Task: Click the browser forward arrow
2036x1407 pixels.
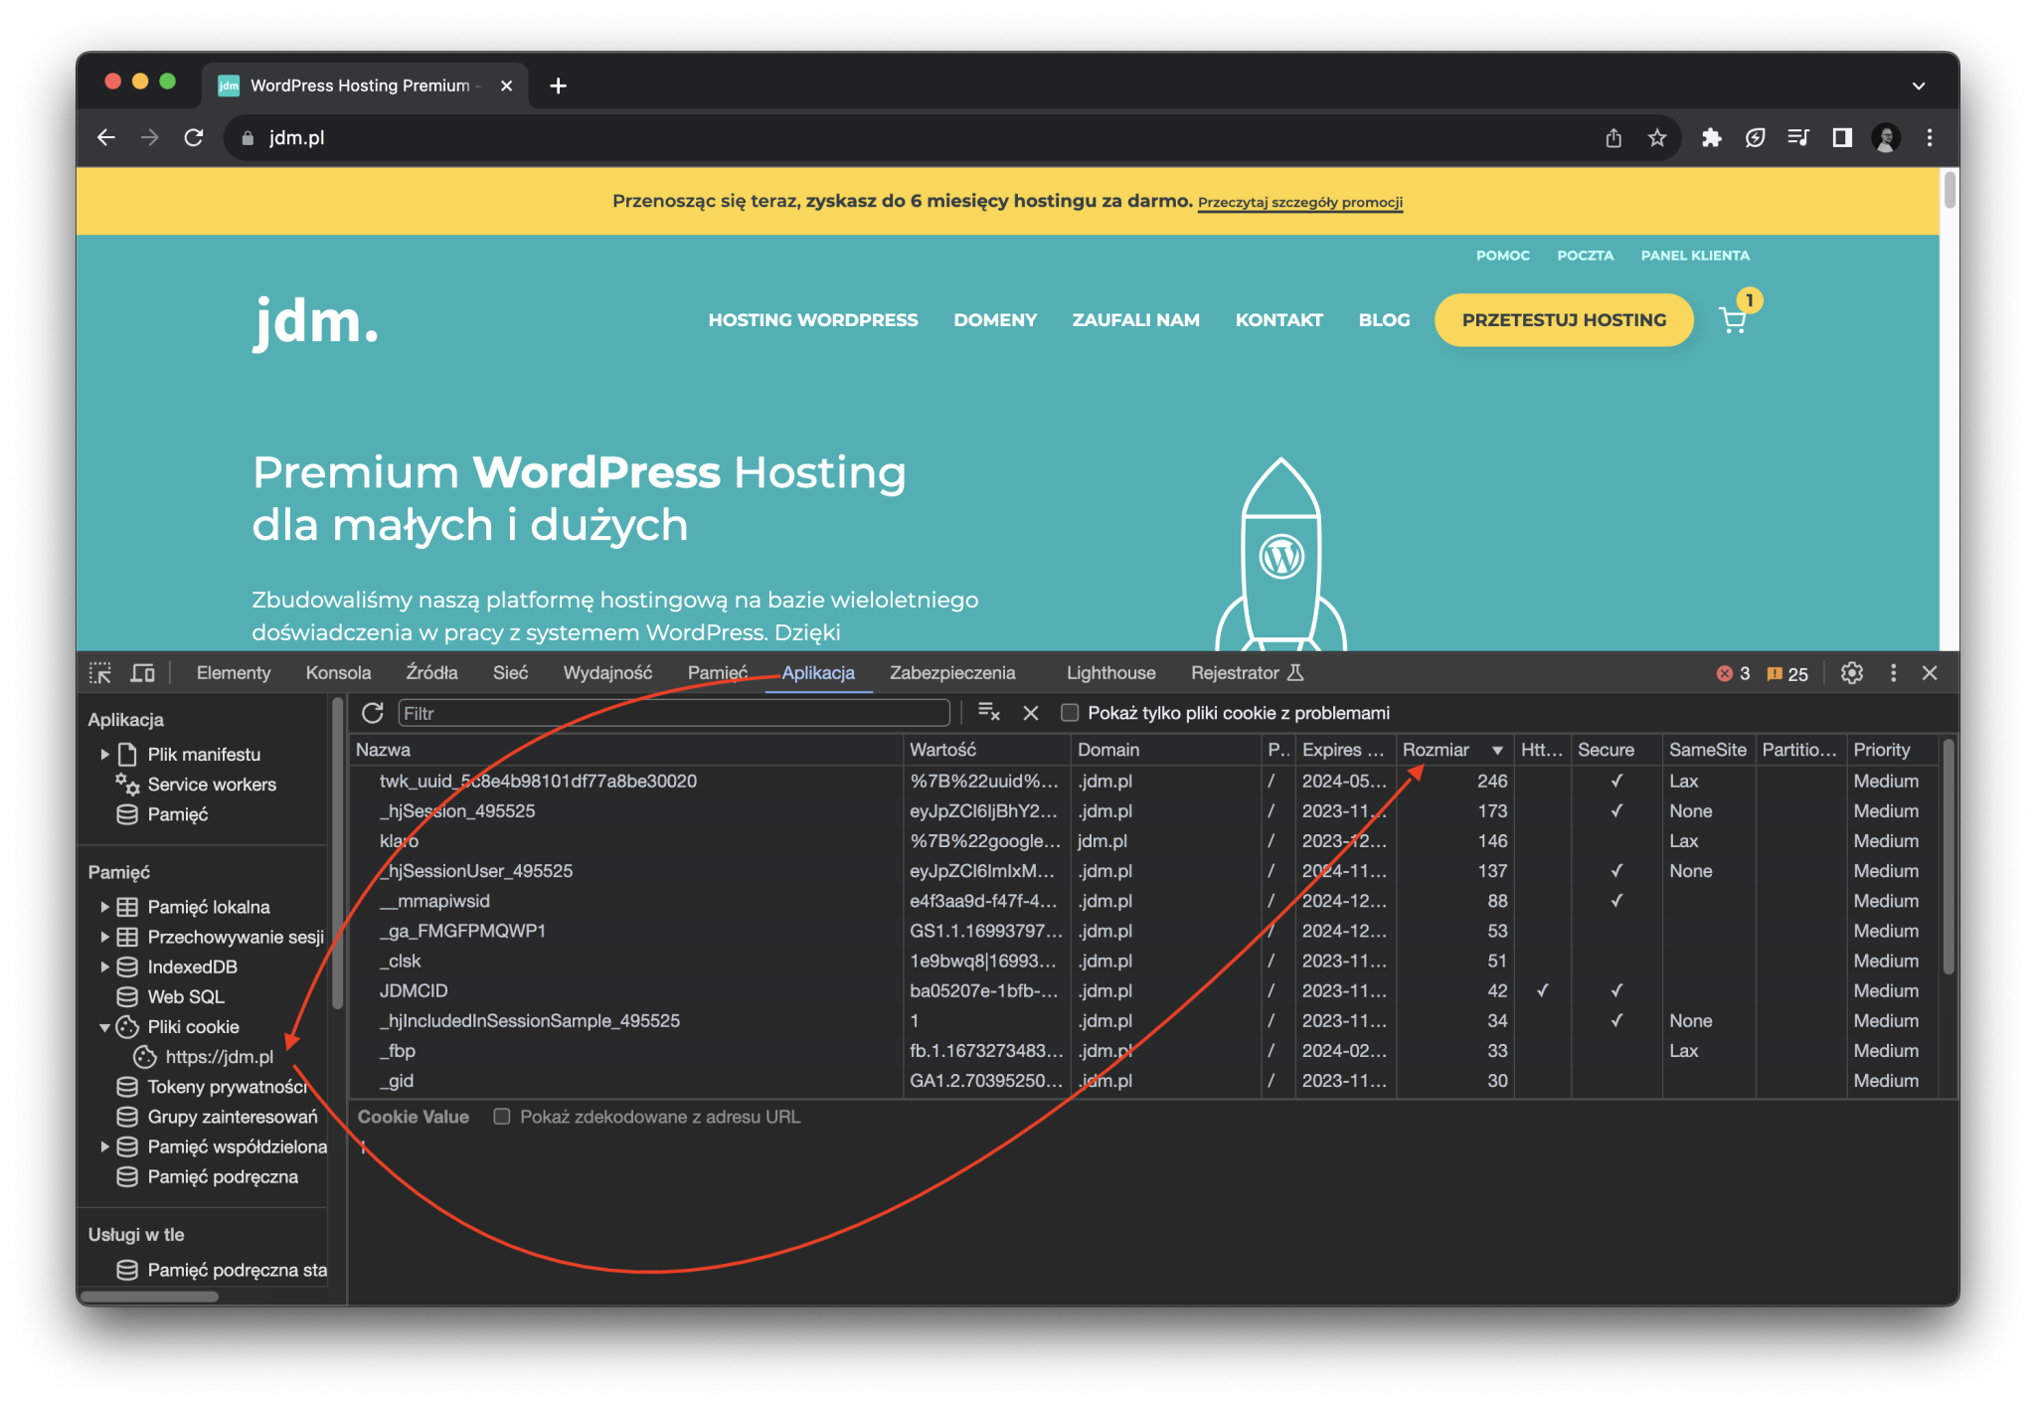Action: tap(150, 137)
